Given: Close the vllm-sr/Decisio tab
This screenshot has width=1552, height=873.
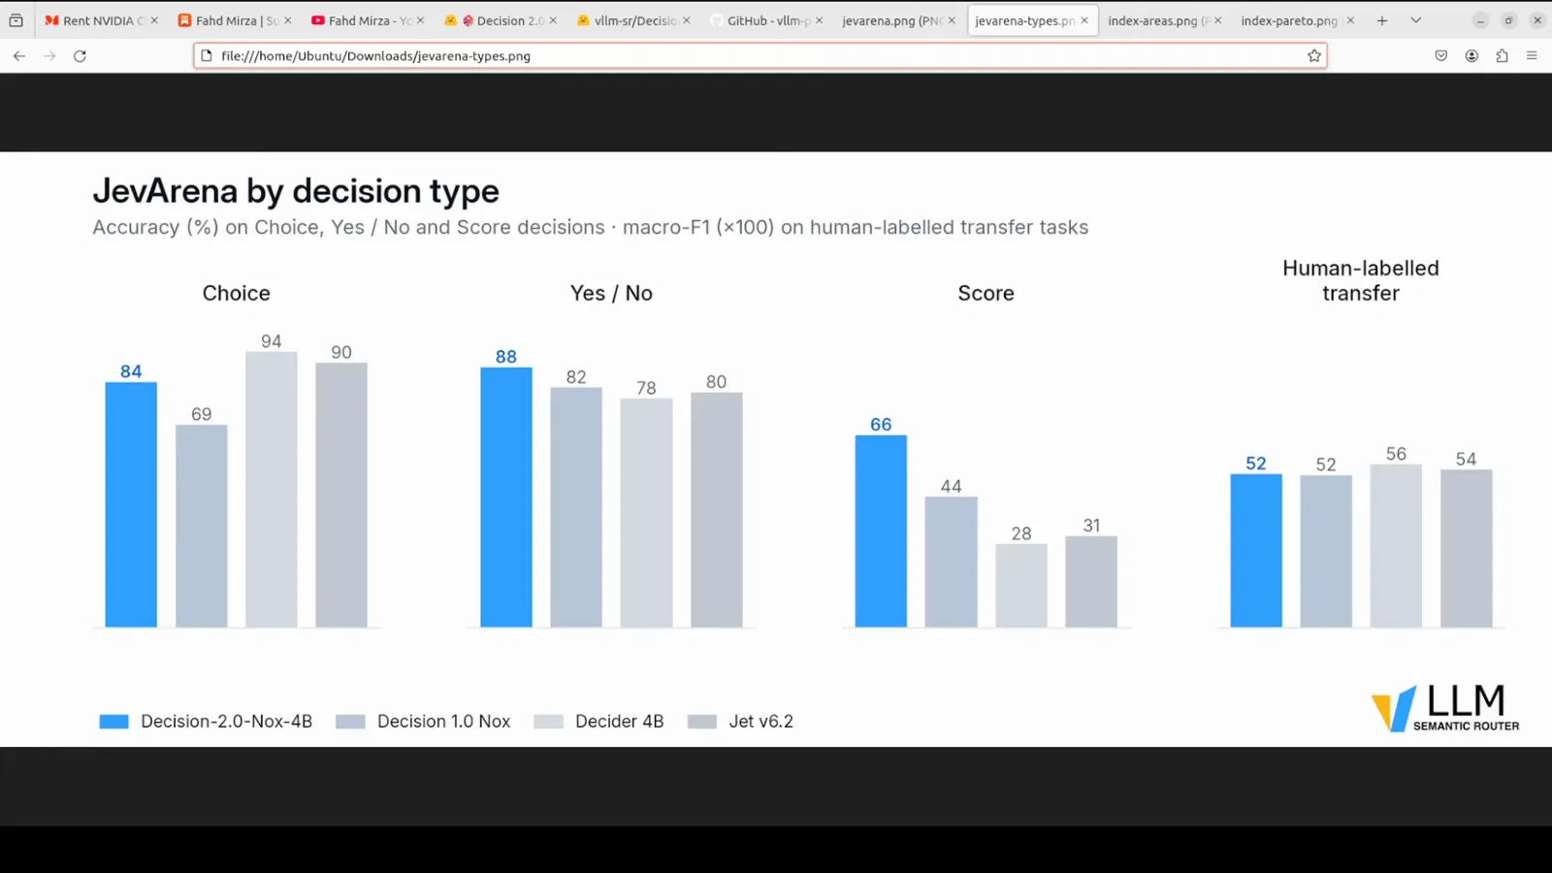Looking at the screenshot, I should pyautogui.click(x=686, y=20).
